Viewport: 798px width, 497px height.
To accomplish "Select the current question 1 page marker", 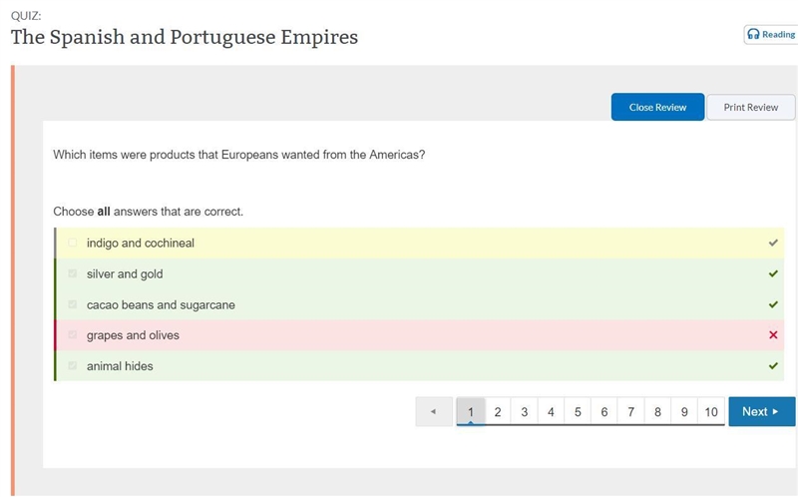I will [x=471, y=411].
